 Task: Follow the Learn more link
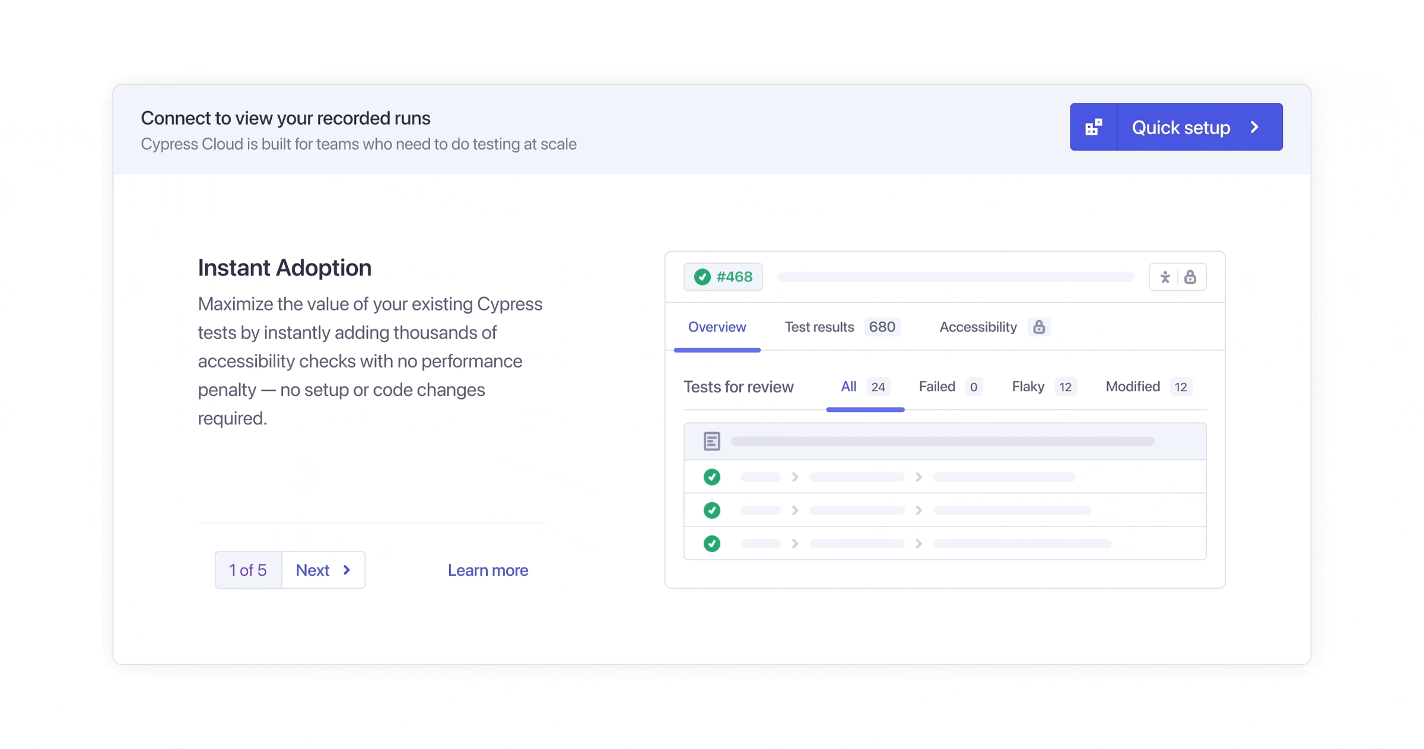pyautogui.click(x=488, y=570)
